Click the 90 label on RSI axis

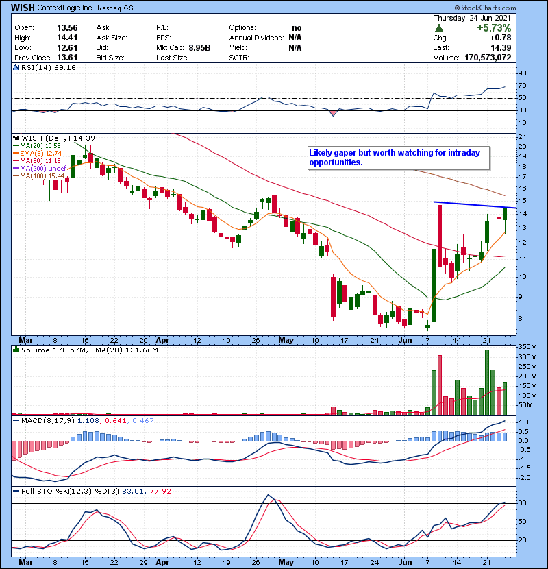(522, 73)
